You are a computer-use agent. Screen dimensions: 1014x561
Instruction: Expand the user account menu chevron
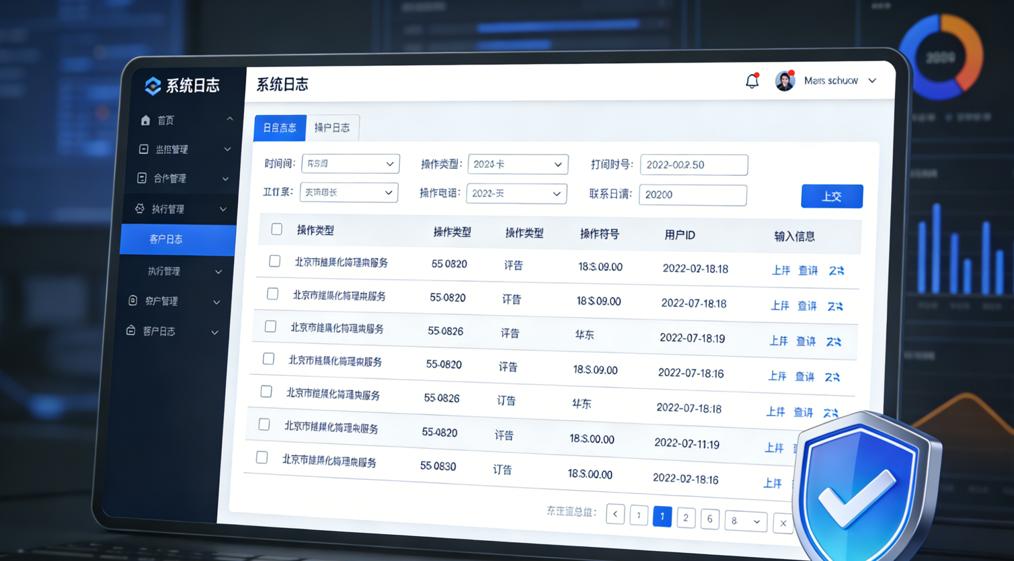872,81
